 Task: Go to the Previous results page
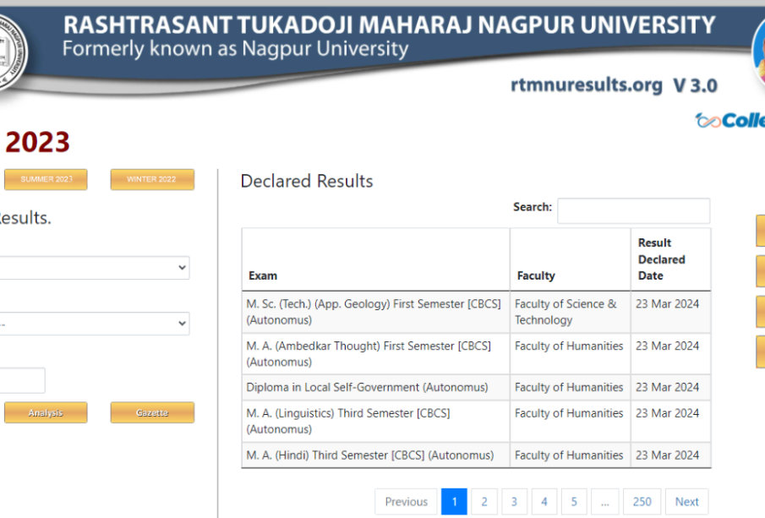406,501
